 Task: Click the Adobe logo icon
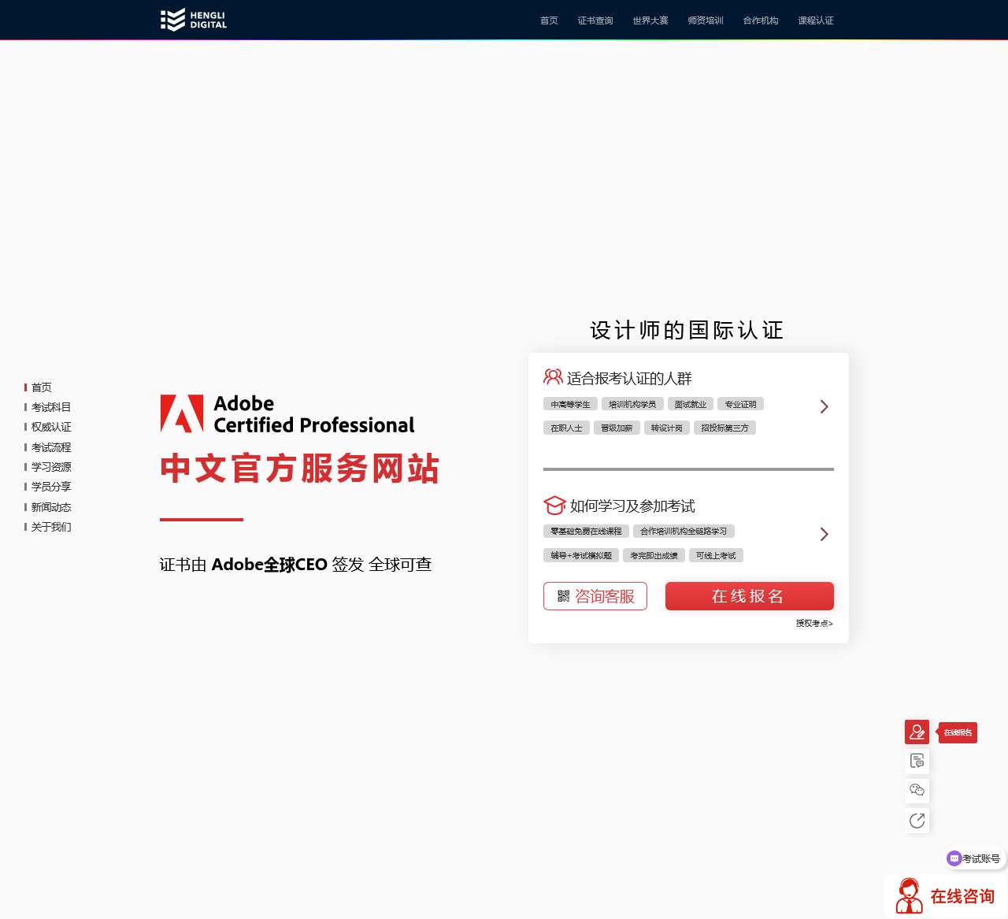click(x=182, y=413)
